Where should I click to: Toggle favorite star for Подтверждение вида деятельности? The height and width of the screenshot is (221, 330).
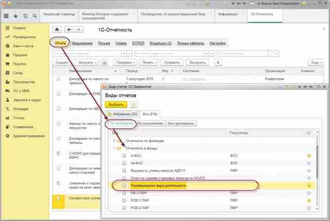309,185
